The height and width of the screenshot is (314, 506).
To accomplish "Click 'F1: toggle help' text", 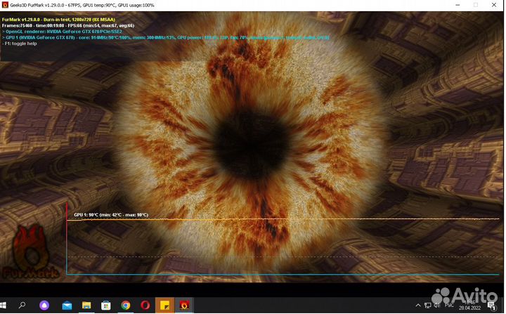I will [20, 44].
